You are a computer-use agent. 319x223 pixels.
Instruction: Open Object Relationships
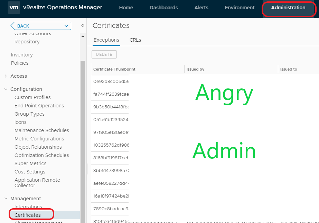point(38,147)
